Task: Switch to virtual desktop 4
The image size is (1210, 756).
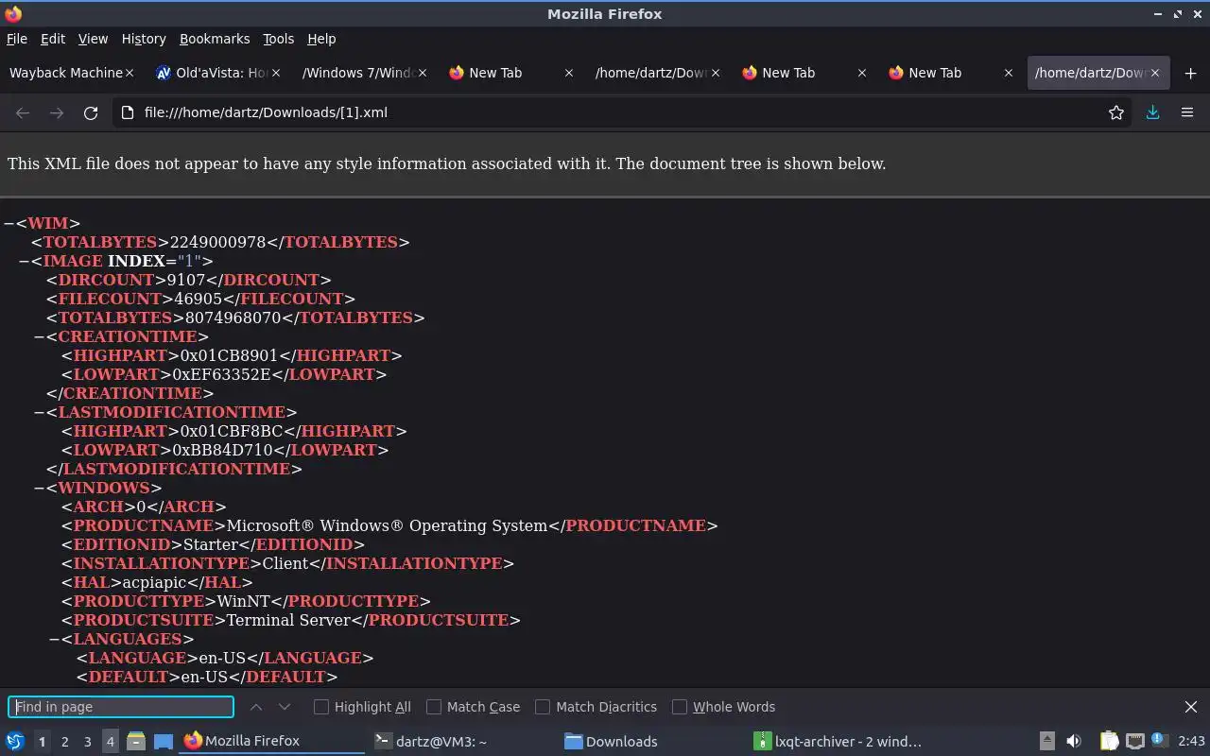Action: pyautogui.click(x=110, y=742)
